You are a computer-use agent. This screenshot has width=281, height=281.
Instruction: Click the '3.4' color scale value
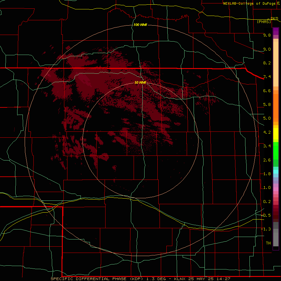click(x=267, y=146)
